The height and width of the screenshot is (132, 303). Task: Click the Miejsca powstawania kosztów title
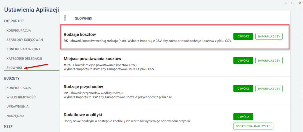point(92,59)
